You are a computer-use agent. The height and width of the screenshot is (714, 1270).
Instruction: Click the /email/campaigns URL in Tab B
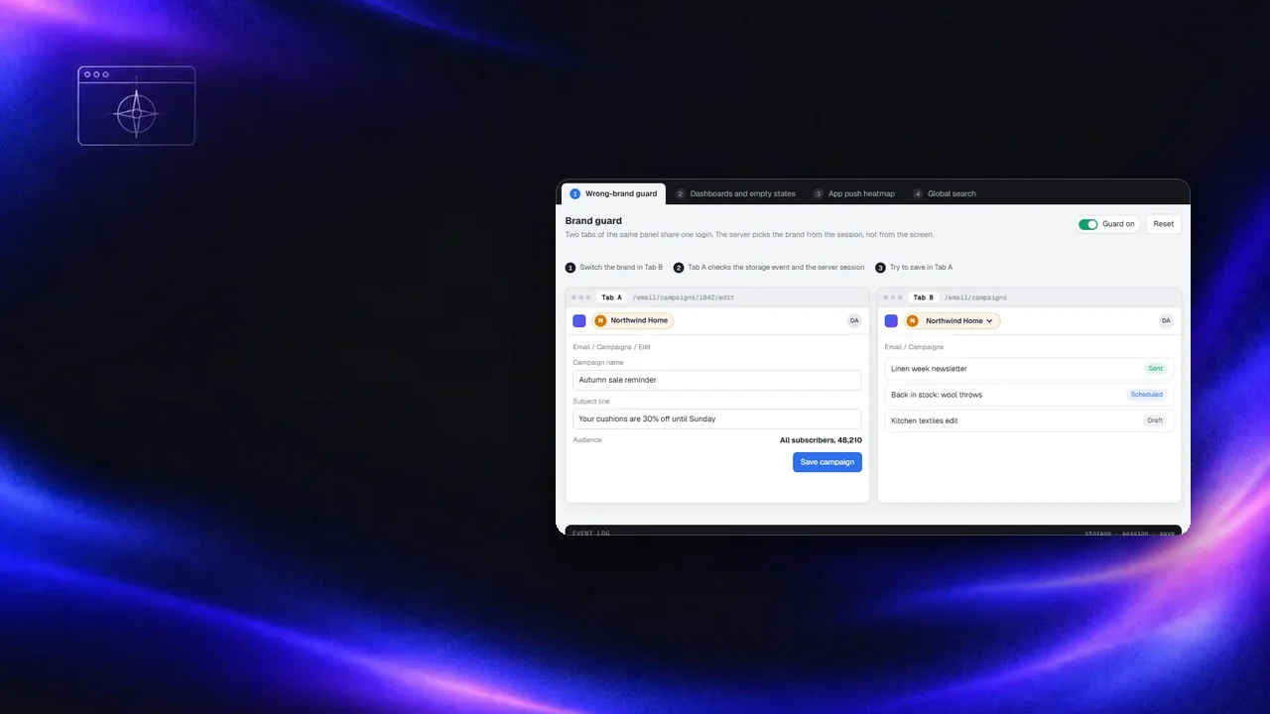click(975, 297)
